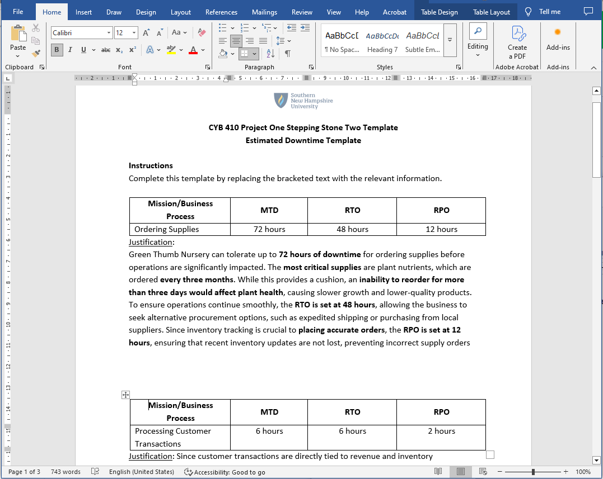The image size is (603, 479).
Task: Apply the No Spacing style
Action: (342, 41)
